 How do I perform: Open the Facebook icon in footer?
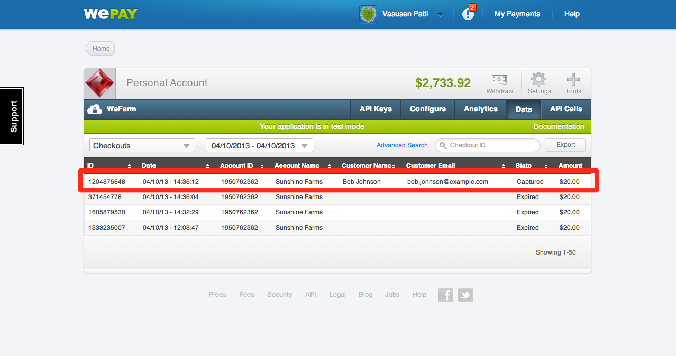click(445, 295)
